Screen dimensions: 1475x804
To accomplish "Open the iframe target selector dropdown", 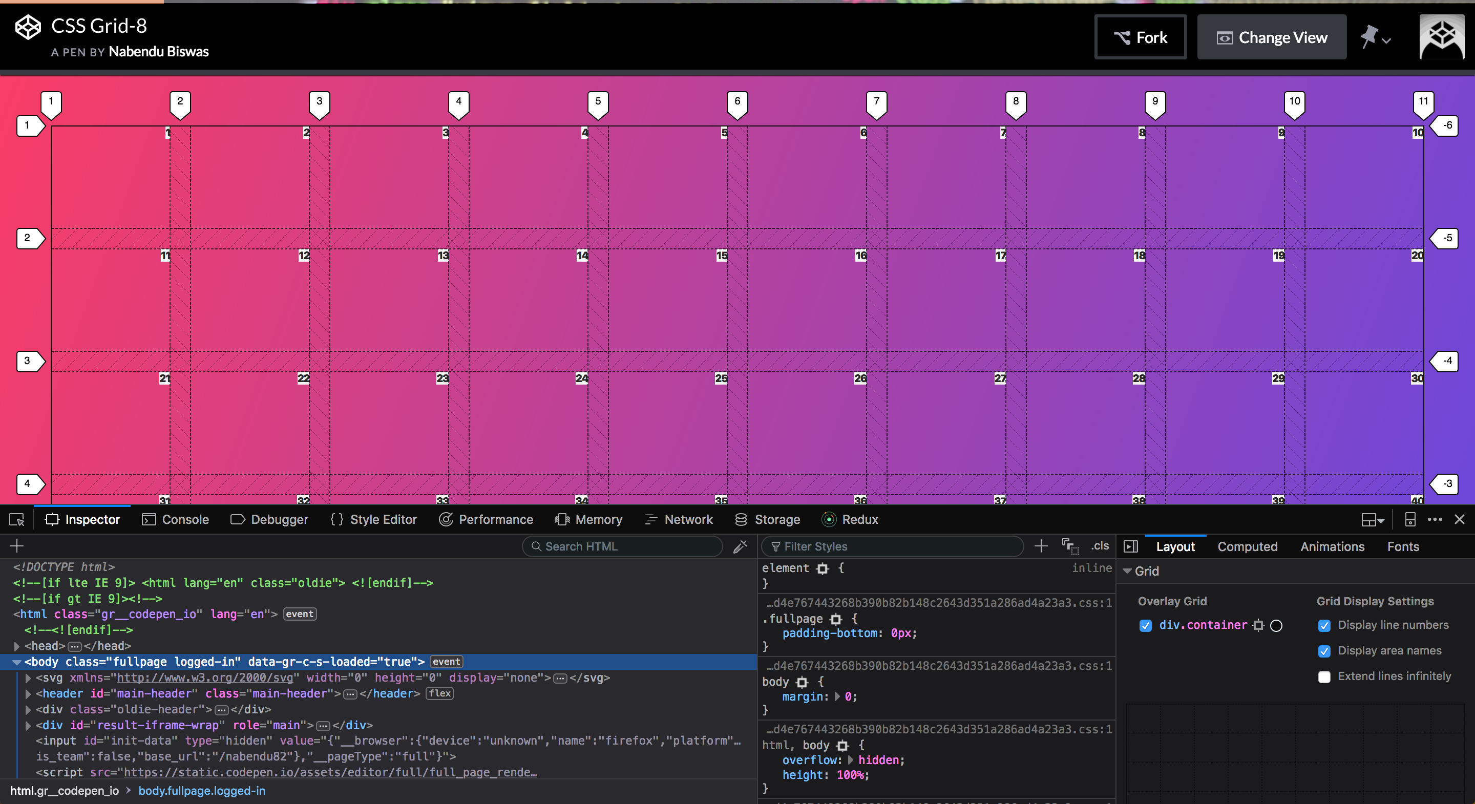I will [1373, 520].
